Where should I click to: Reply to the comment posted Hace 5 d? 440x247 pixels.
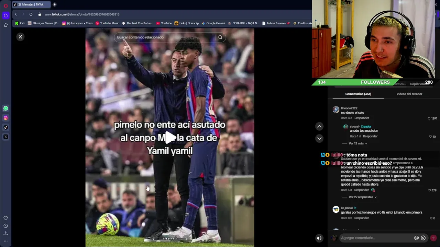362,190
